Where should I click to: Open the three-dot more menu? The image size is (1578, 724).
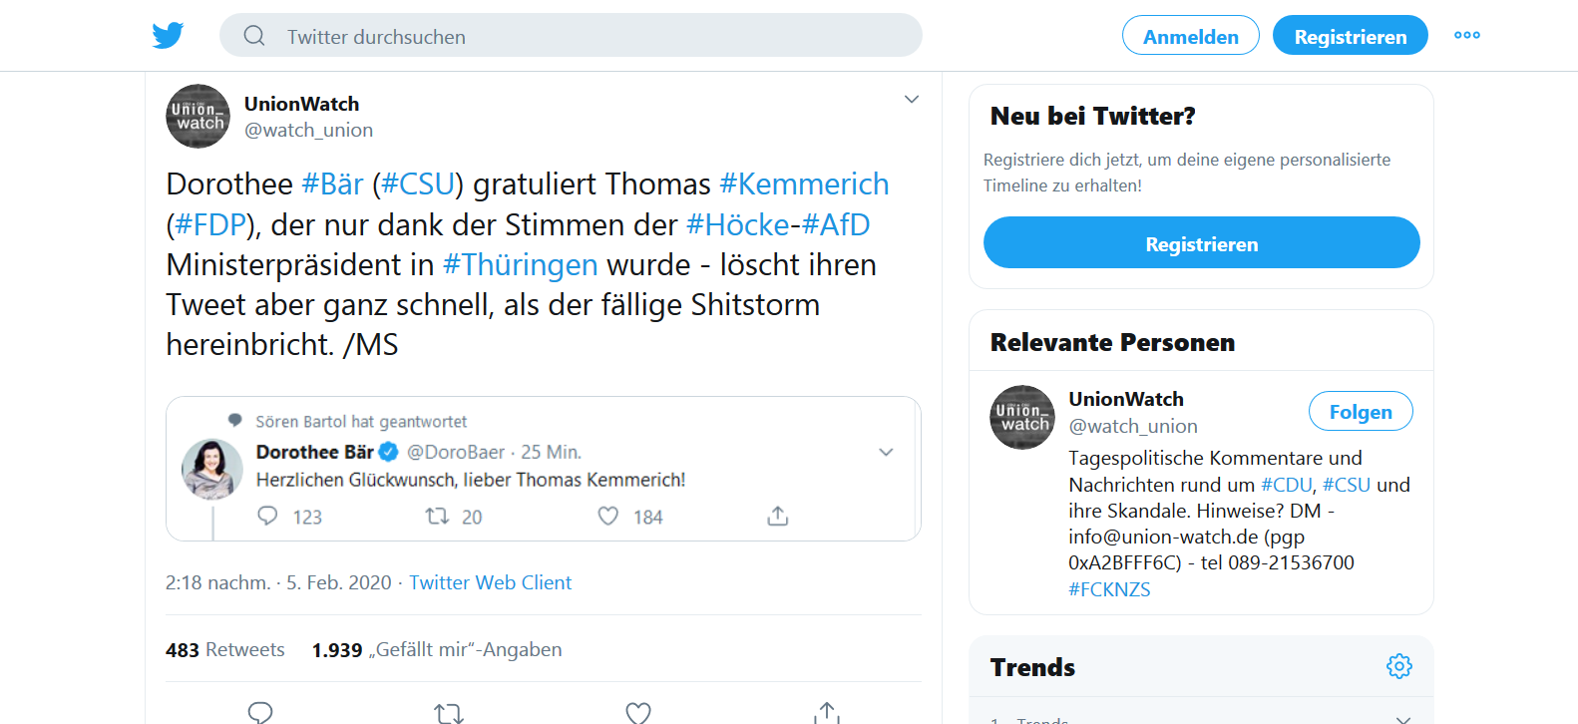click(x=1466, y=36)
